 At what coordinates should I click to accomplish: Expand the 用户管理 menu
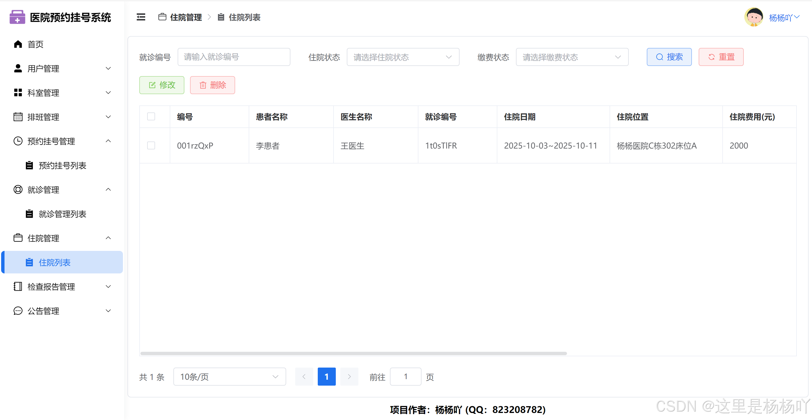(x=62, y=68)
